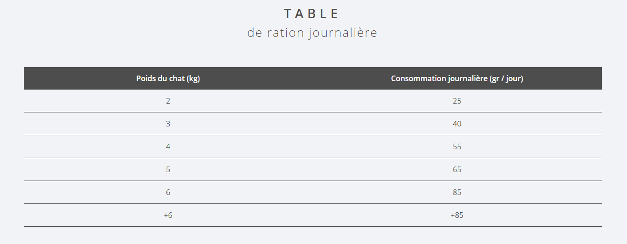Image resolution: width=627 pixels, height=244 pixels.
Task: Click the weight cell showing 4
Action: coord(168,146)
